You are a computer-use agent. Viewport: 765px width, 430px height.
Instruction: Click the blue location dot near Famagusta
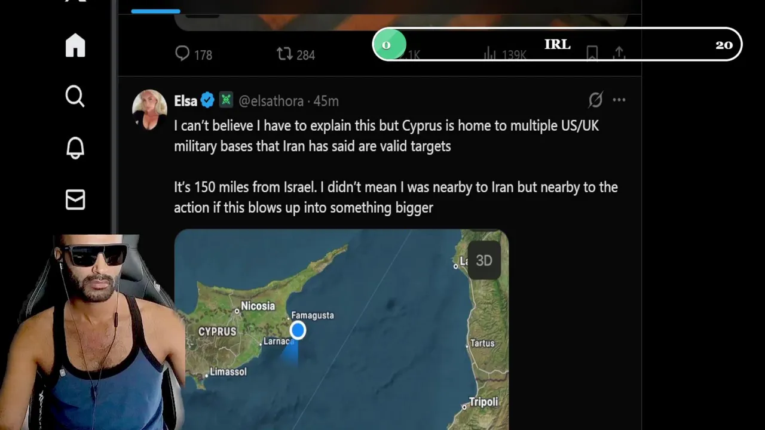click(298, 330)
